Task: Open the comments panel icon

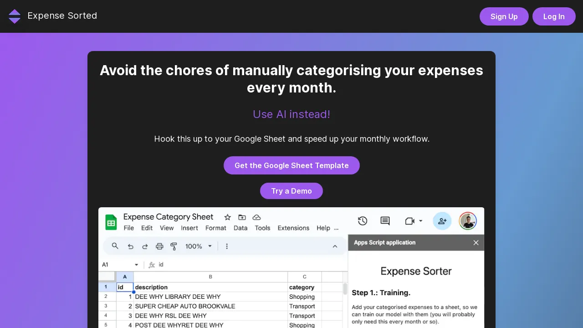Action: [x=385, y=220]
